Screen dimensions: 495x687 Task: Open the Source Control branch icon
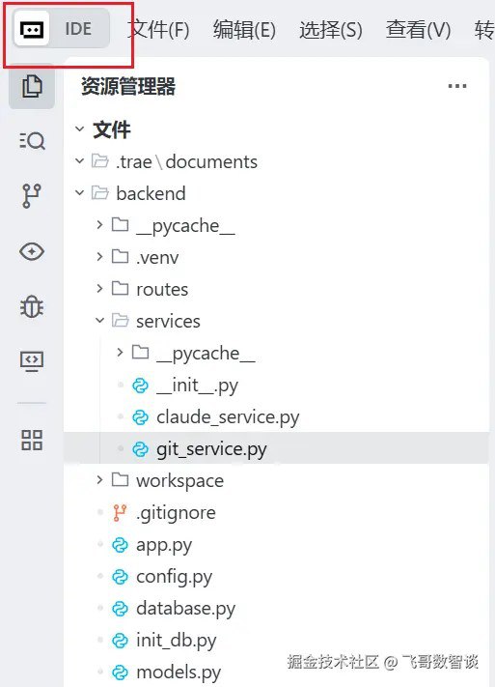32,196
